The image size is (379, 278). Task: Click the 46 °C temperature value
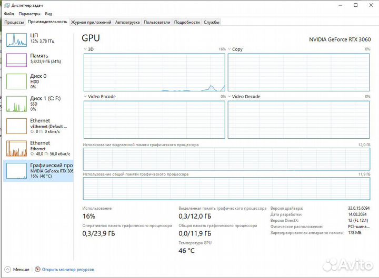[186, 251]
